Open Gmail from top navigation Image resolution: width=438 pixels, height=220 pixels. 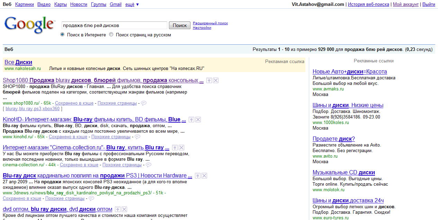point(116,5)
